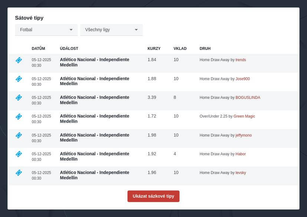Screen dimensions: 307x217
Task: Open the BOGUSLINDA tipster profile
Action: coord(248,98)
